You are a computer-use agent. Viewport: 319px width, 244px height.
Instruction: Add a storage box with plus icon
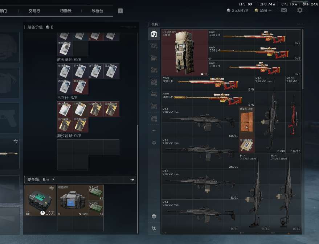tap(154, 131)
